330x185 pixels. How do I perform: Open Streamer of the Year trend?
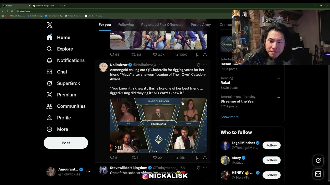pos(237,101)
